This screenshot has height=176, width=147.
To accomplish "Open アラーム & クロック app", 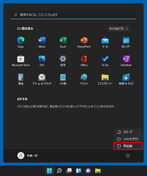I will [x=42, y=79].
